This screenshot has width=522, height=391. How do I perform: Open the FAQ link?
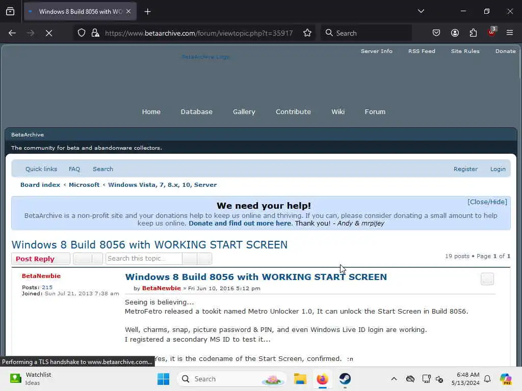(74, 169)
